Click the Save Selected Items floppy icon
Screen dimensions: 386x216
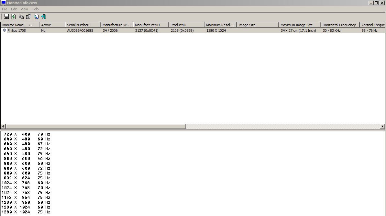(6, 17)
